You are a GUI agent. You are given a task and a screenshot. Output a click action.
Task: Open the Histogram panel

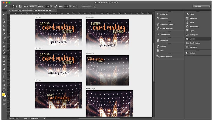click(x=194, y=35)
